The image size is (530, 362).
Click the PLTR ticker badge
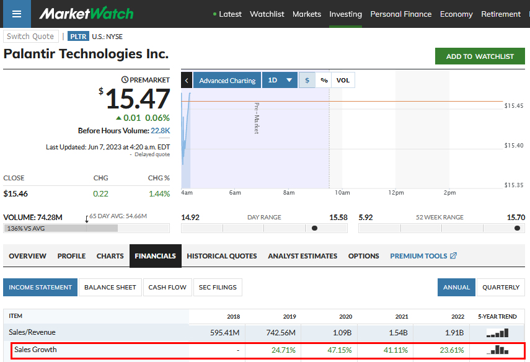(x=79, y=36)
